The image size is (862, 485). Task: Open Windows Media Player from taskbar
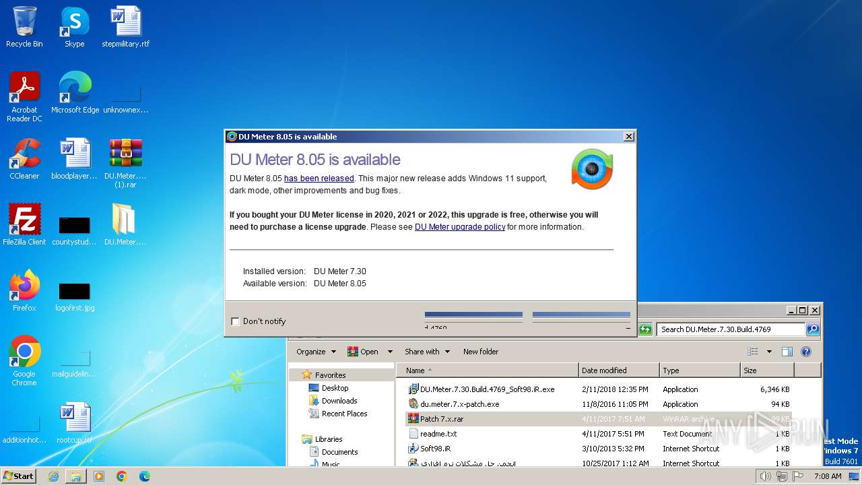[x=99, y=476]
